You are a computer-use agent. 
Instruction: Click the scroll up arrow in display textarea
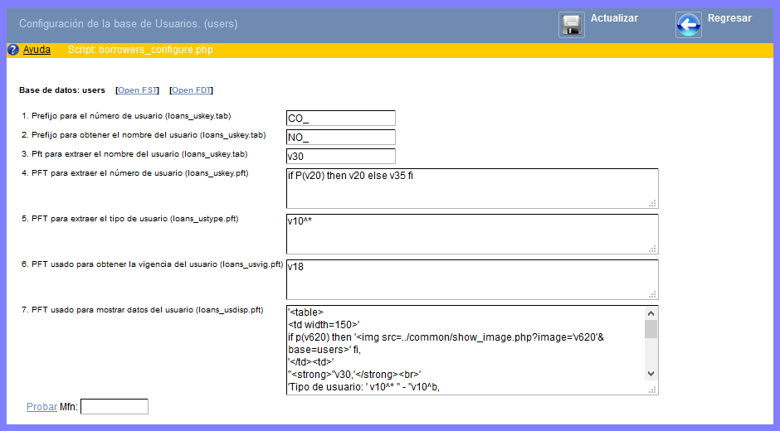tap(651, 313)
